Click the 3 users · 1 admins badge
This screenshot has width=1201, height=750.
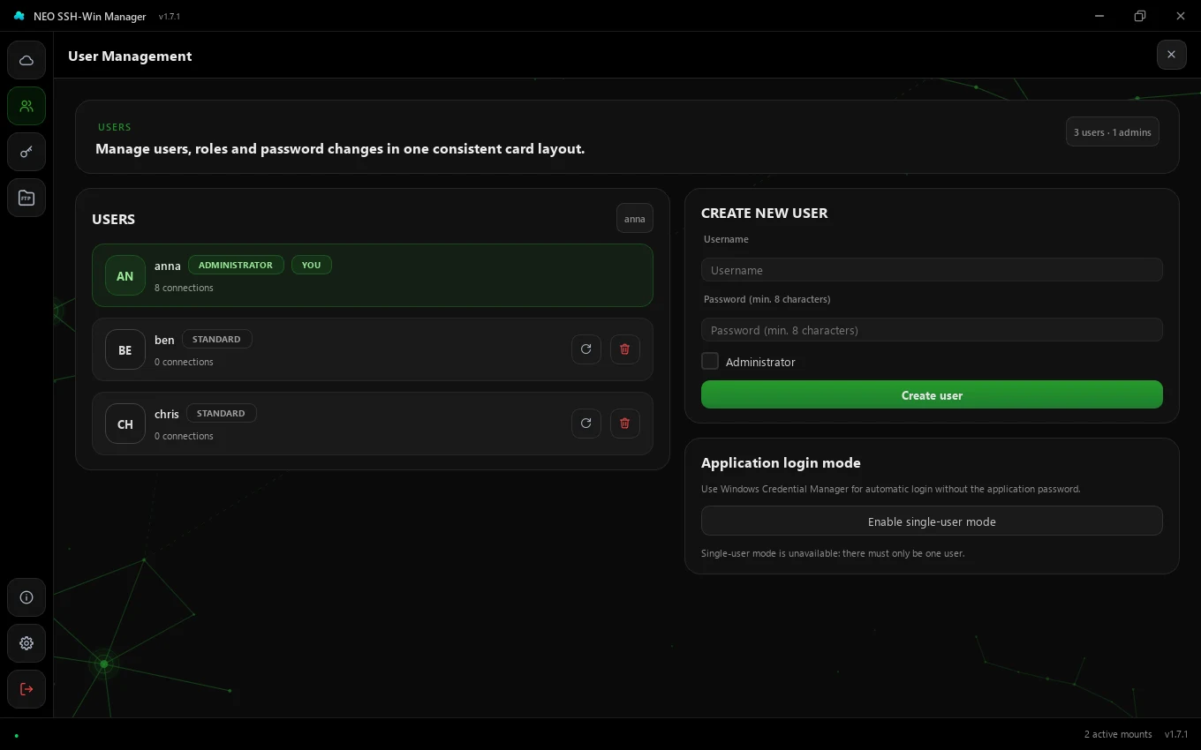pos(1113,131)
